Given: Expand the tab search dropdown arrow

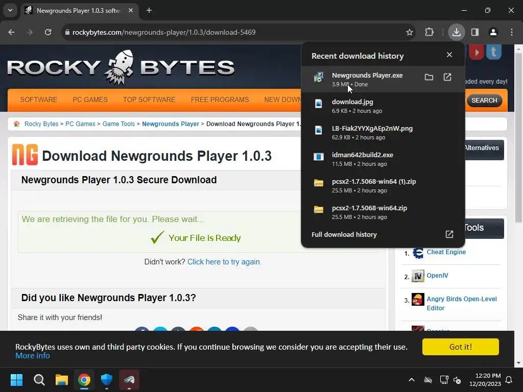Looking at the screenshot, I should tap(10, 10).
